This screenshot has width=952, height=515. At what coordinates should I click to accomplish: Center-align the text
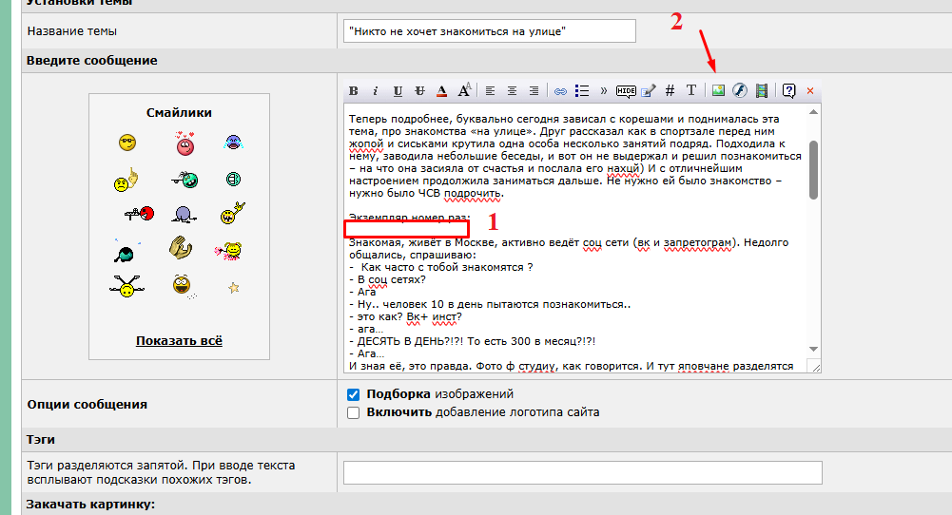tap(512, 91)
